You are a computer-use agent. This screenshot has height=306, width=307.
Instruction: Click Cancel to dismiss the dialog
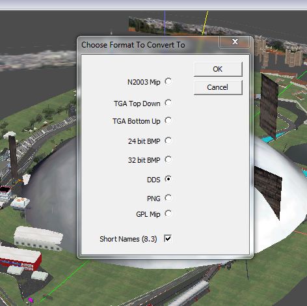[218, 87]
